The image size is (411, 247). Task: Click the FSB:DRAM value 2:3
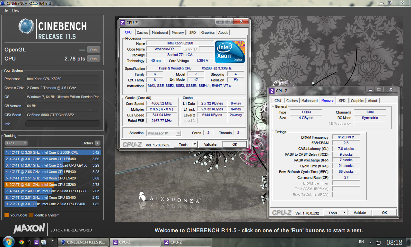[346, 143]
